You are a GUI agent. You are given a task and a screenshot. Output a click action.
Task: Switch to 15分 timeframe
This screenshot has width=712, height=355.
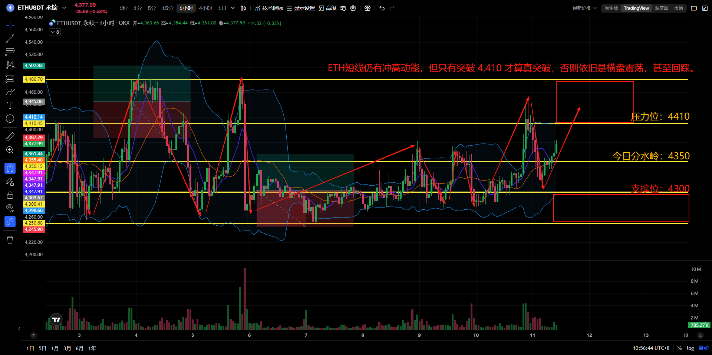[x=168, y=8]
